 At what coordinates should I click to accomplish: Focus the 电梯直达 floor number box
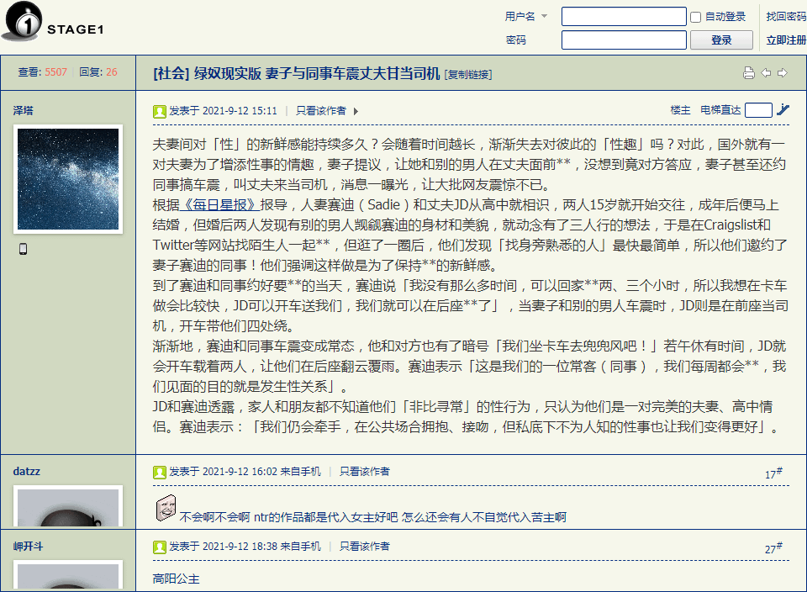[x=758, y=110]
